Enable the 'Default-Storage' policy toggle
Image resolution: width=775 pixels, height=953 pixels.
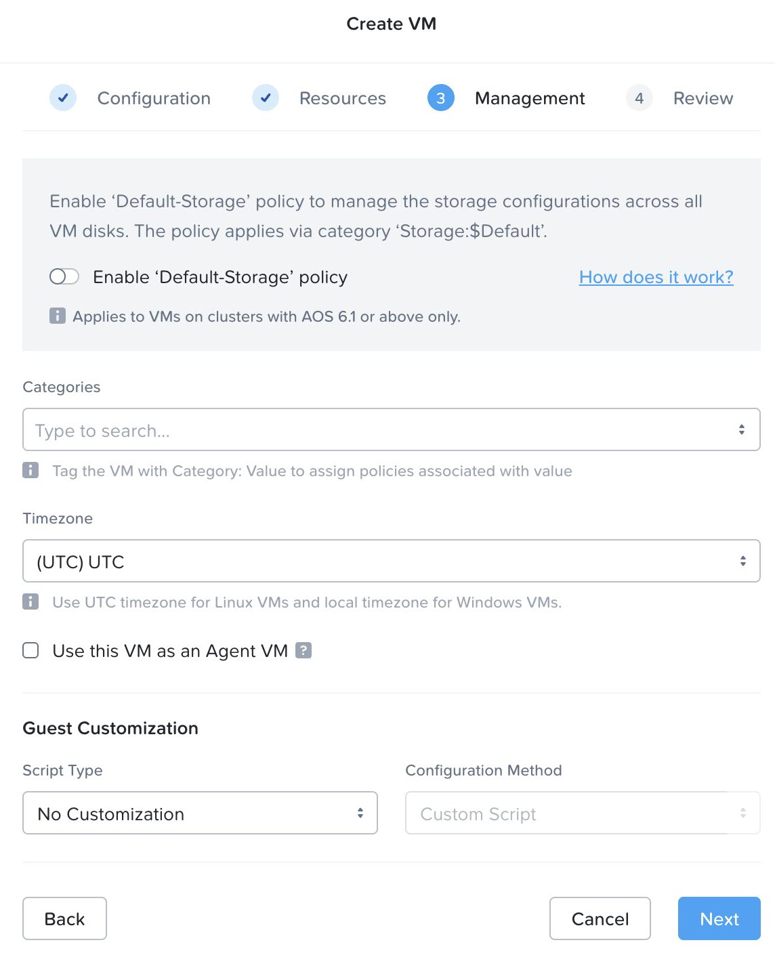tap(64, 276)
